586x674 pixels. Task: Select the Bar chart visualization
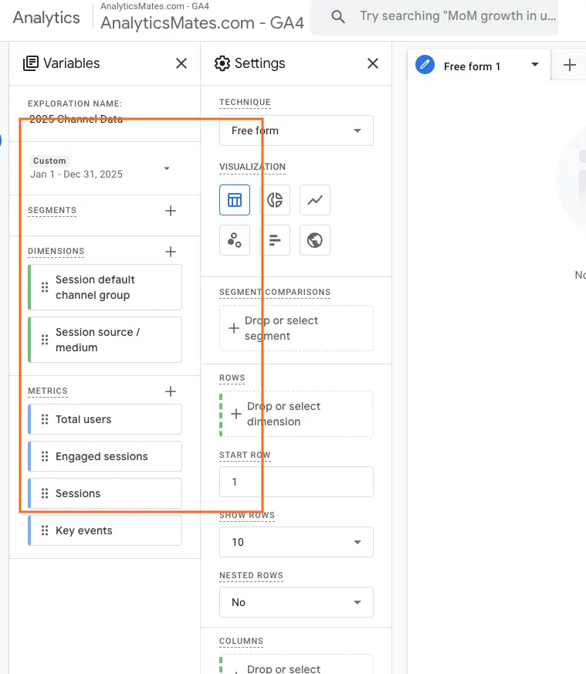click(x=275, y=240)
